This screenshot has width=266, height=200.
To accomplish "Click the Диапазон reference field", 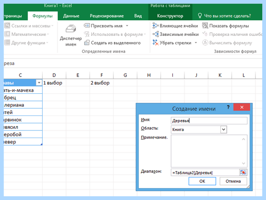I will click(x=205, y=173).
